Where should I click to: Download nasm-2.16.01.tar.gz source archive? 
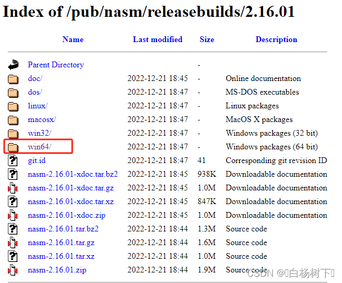pos(61,243)
